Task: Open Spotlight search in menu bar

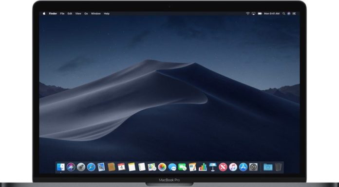Action: [283, 14]
